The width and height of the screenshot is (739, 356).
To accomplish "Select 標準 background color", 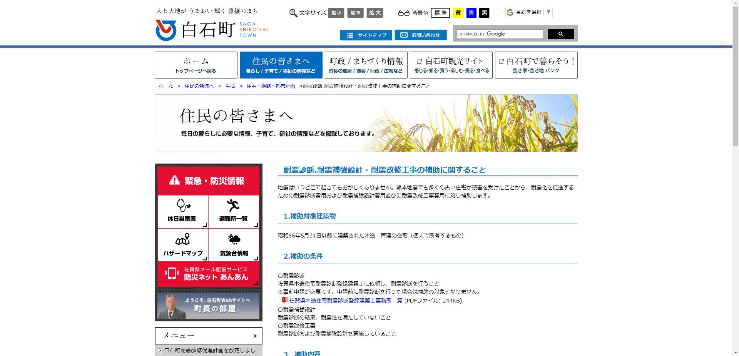I will tap(440, 13).
